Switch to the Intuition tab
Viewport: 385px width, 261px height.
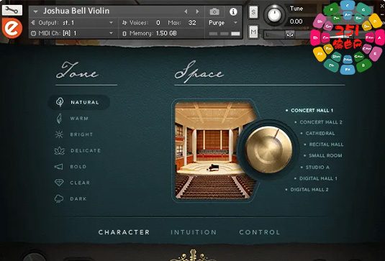click(194, 232)
